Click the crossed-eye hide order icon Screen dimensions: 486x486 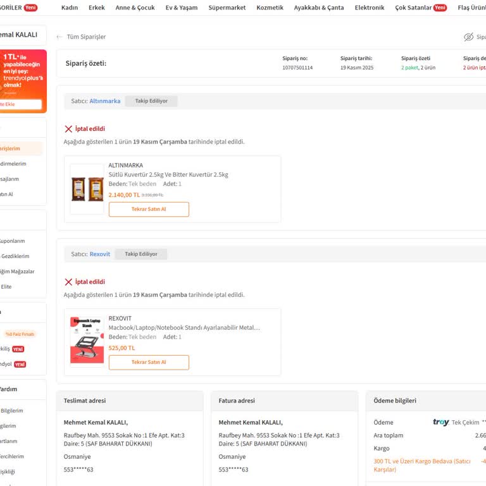[468, 37]
